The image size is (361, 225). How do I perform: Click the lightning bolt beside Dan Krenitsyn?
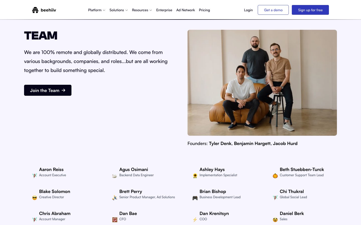195,220
